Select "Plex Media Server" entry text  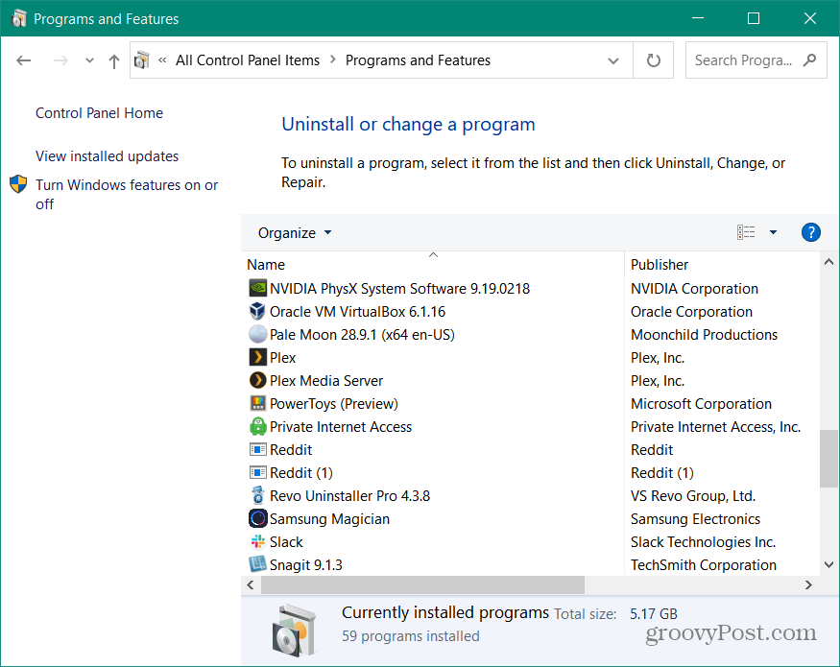pyautogui.click(x=326, y=380)
